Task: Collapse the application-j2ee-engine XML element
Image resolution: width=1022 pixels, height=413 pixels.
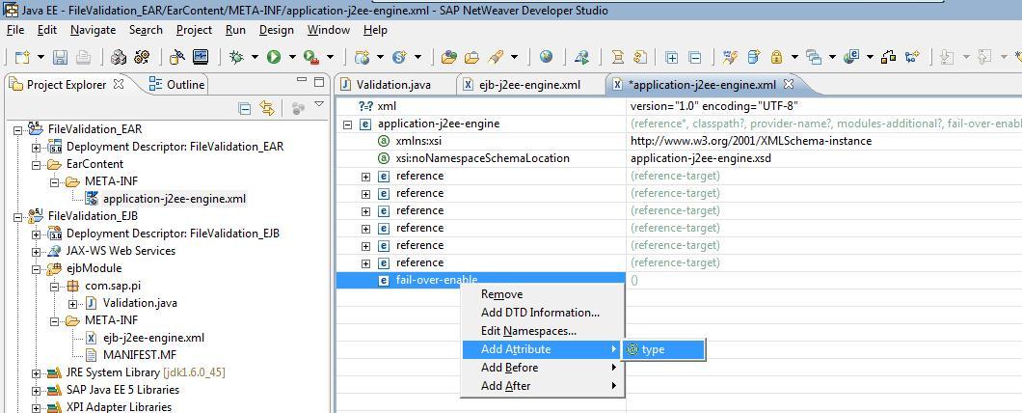Action: click(347, 124)
